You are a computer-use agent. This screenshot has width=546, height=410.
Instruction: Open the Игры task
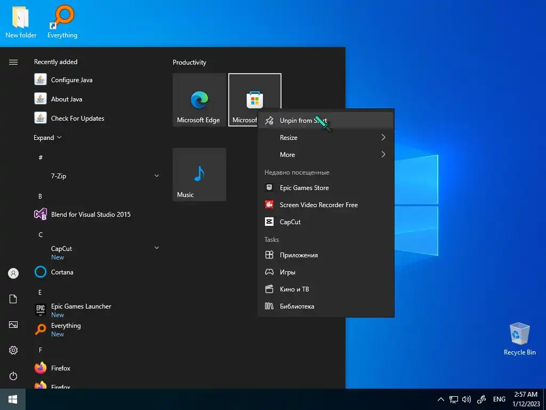click(326, 272)
